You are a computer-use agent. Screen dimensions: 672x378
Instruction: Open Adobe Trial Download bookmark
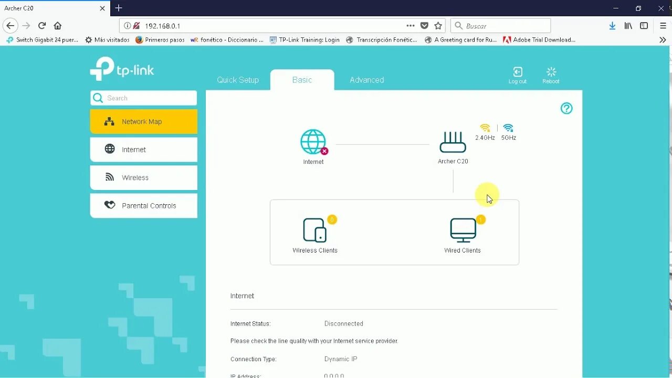pos(539,40)
